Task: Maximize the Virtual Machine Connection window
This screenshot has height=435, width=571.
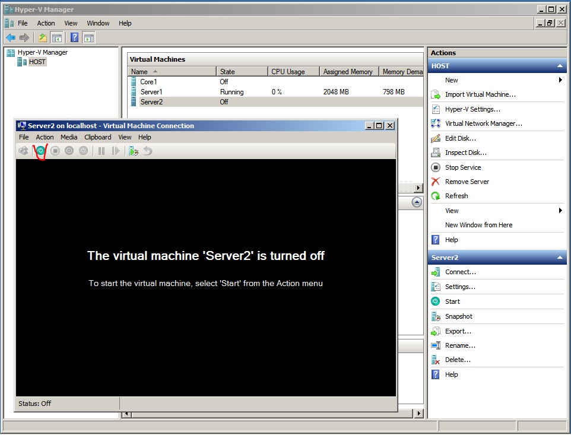Action: point(379,126)
